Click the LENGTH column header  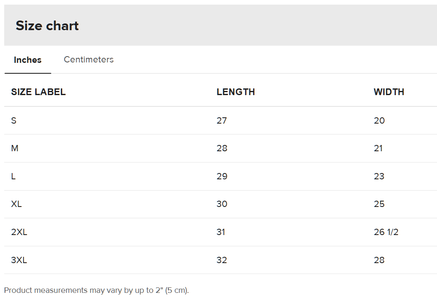236,92
